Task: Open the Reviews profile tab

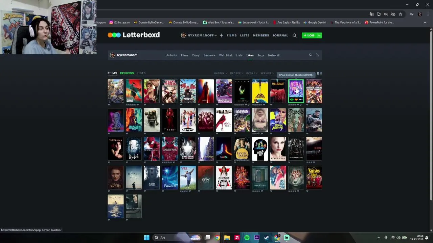Action: coord(209,55)
